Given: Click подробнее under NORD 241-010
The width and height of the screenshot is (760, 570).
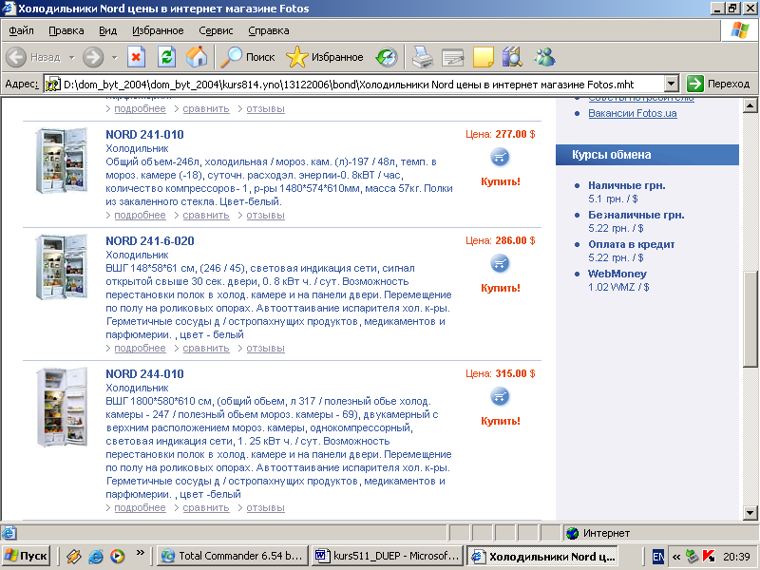Looking at the screenshot, I should [140, 216].
